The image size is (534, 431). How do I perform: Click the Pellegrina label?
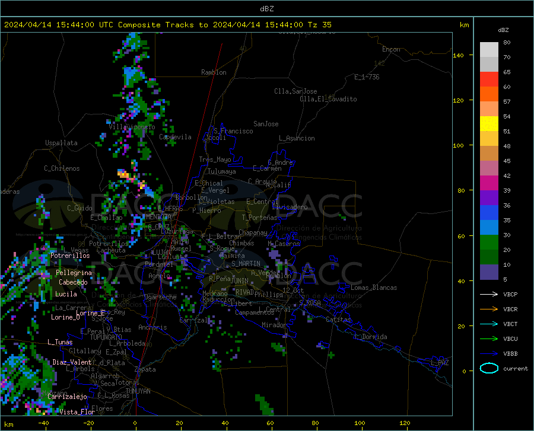click(74, 273)
